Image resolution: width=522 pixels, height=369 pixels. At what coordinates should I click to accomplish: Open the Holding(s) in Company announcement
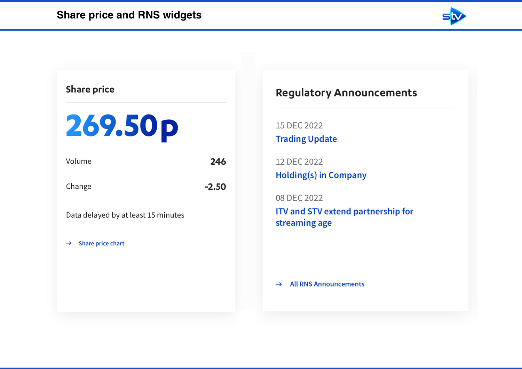(x=321, y=175)
